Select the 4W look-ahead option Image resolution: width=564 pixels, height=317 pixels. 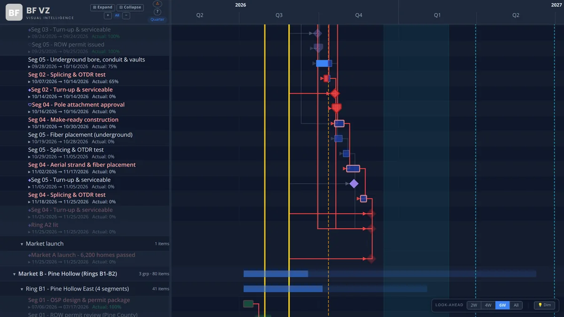(x=488, y=305)
